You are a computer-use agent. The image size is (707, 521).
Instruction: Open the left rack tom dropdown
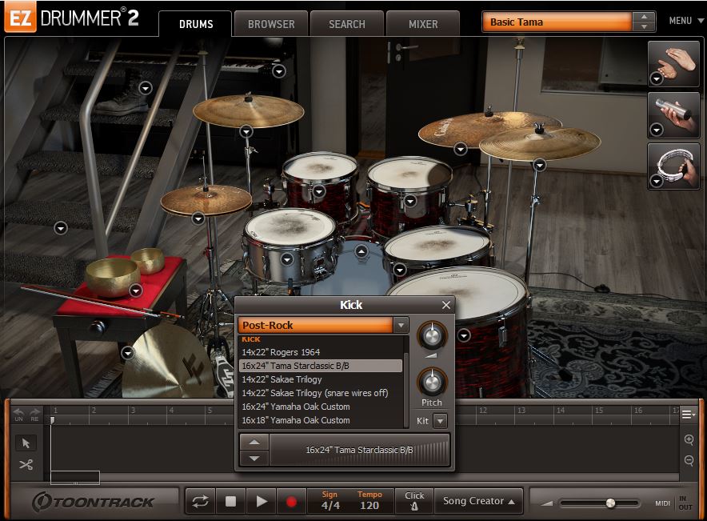point(319,192)
